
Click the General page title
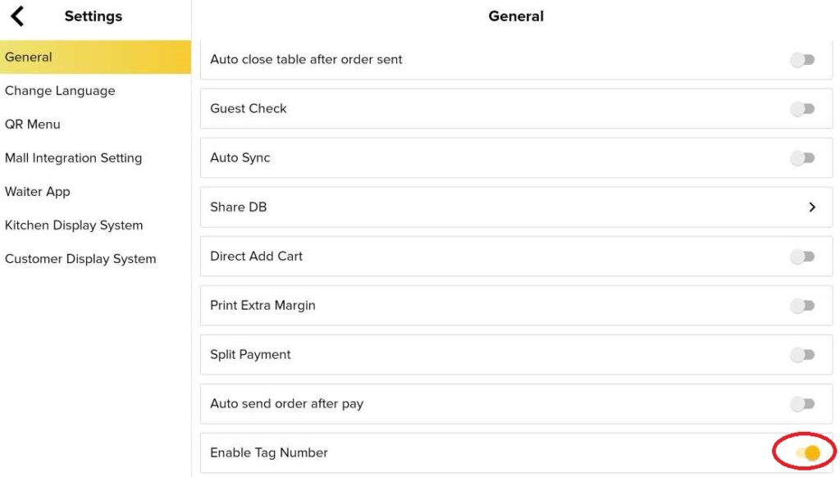[516, 16]
